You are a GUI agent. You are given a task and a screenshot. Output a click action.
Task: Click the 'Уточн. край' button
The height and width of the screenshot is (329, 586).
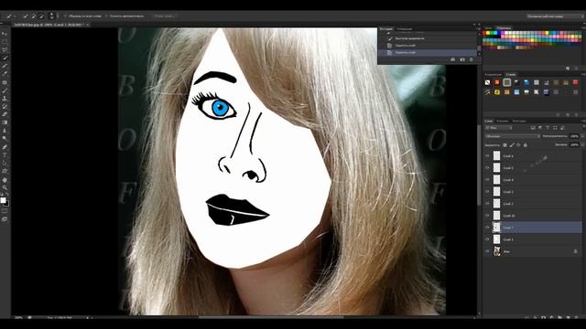pos(164,16)
